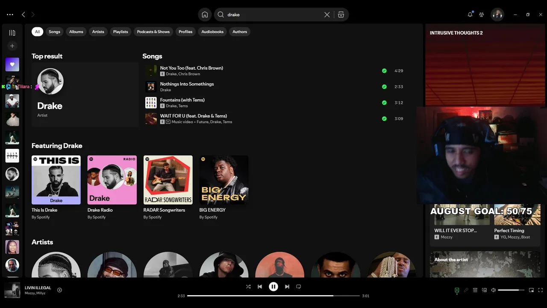
Task: Open WAIT FOR U (feat. Drake & Tems)
Action: tap(193, 115)
